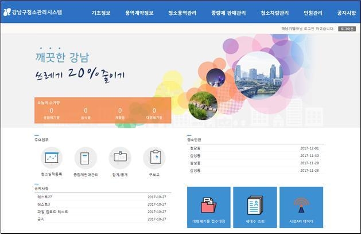Open the 구보고 clipboard icon
361x236 pixels.
coord(154,158)
